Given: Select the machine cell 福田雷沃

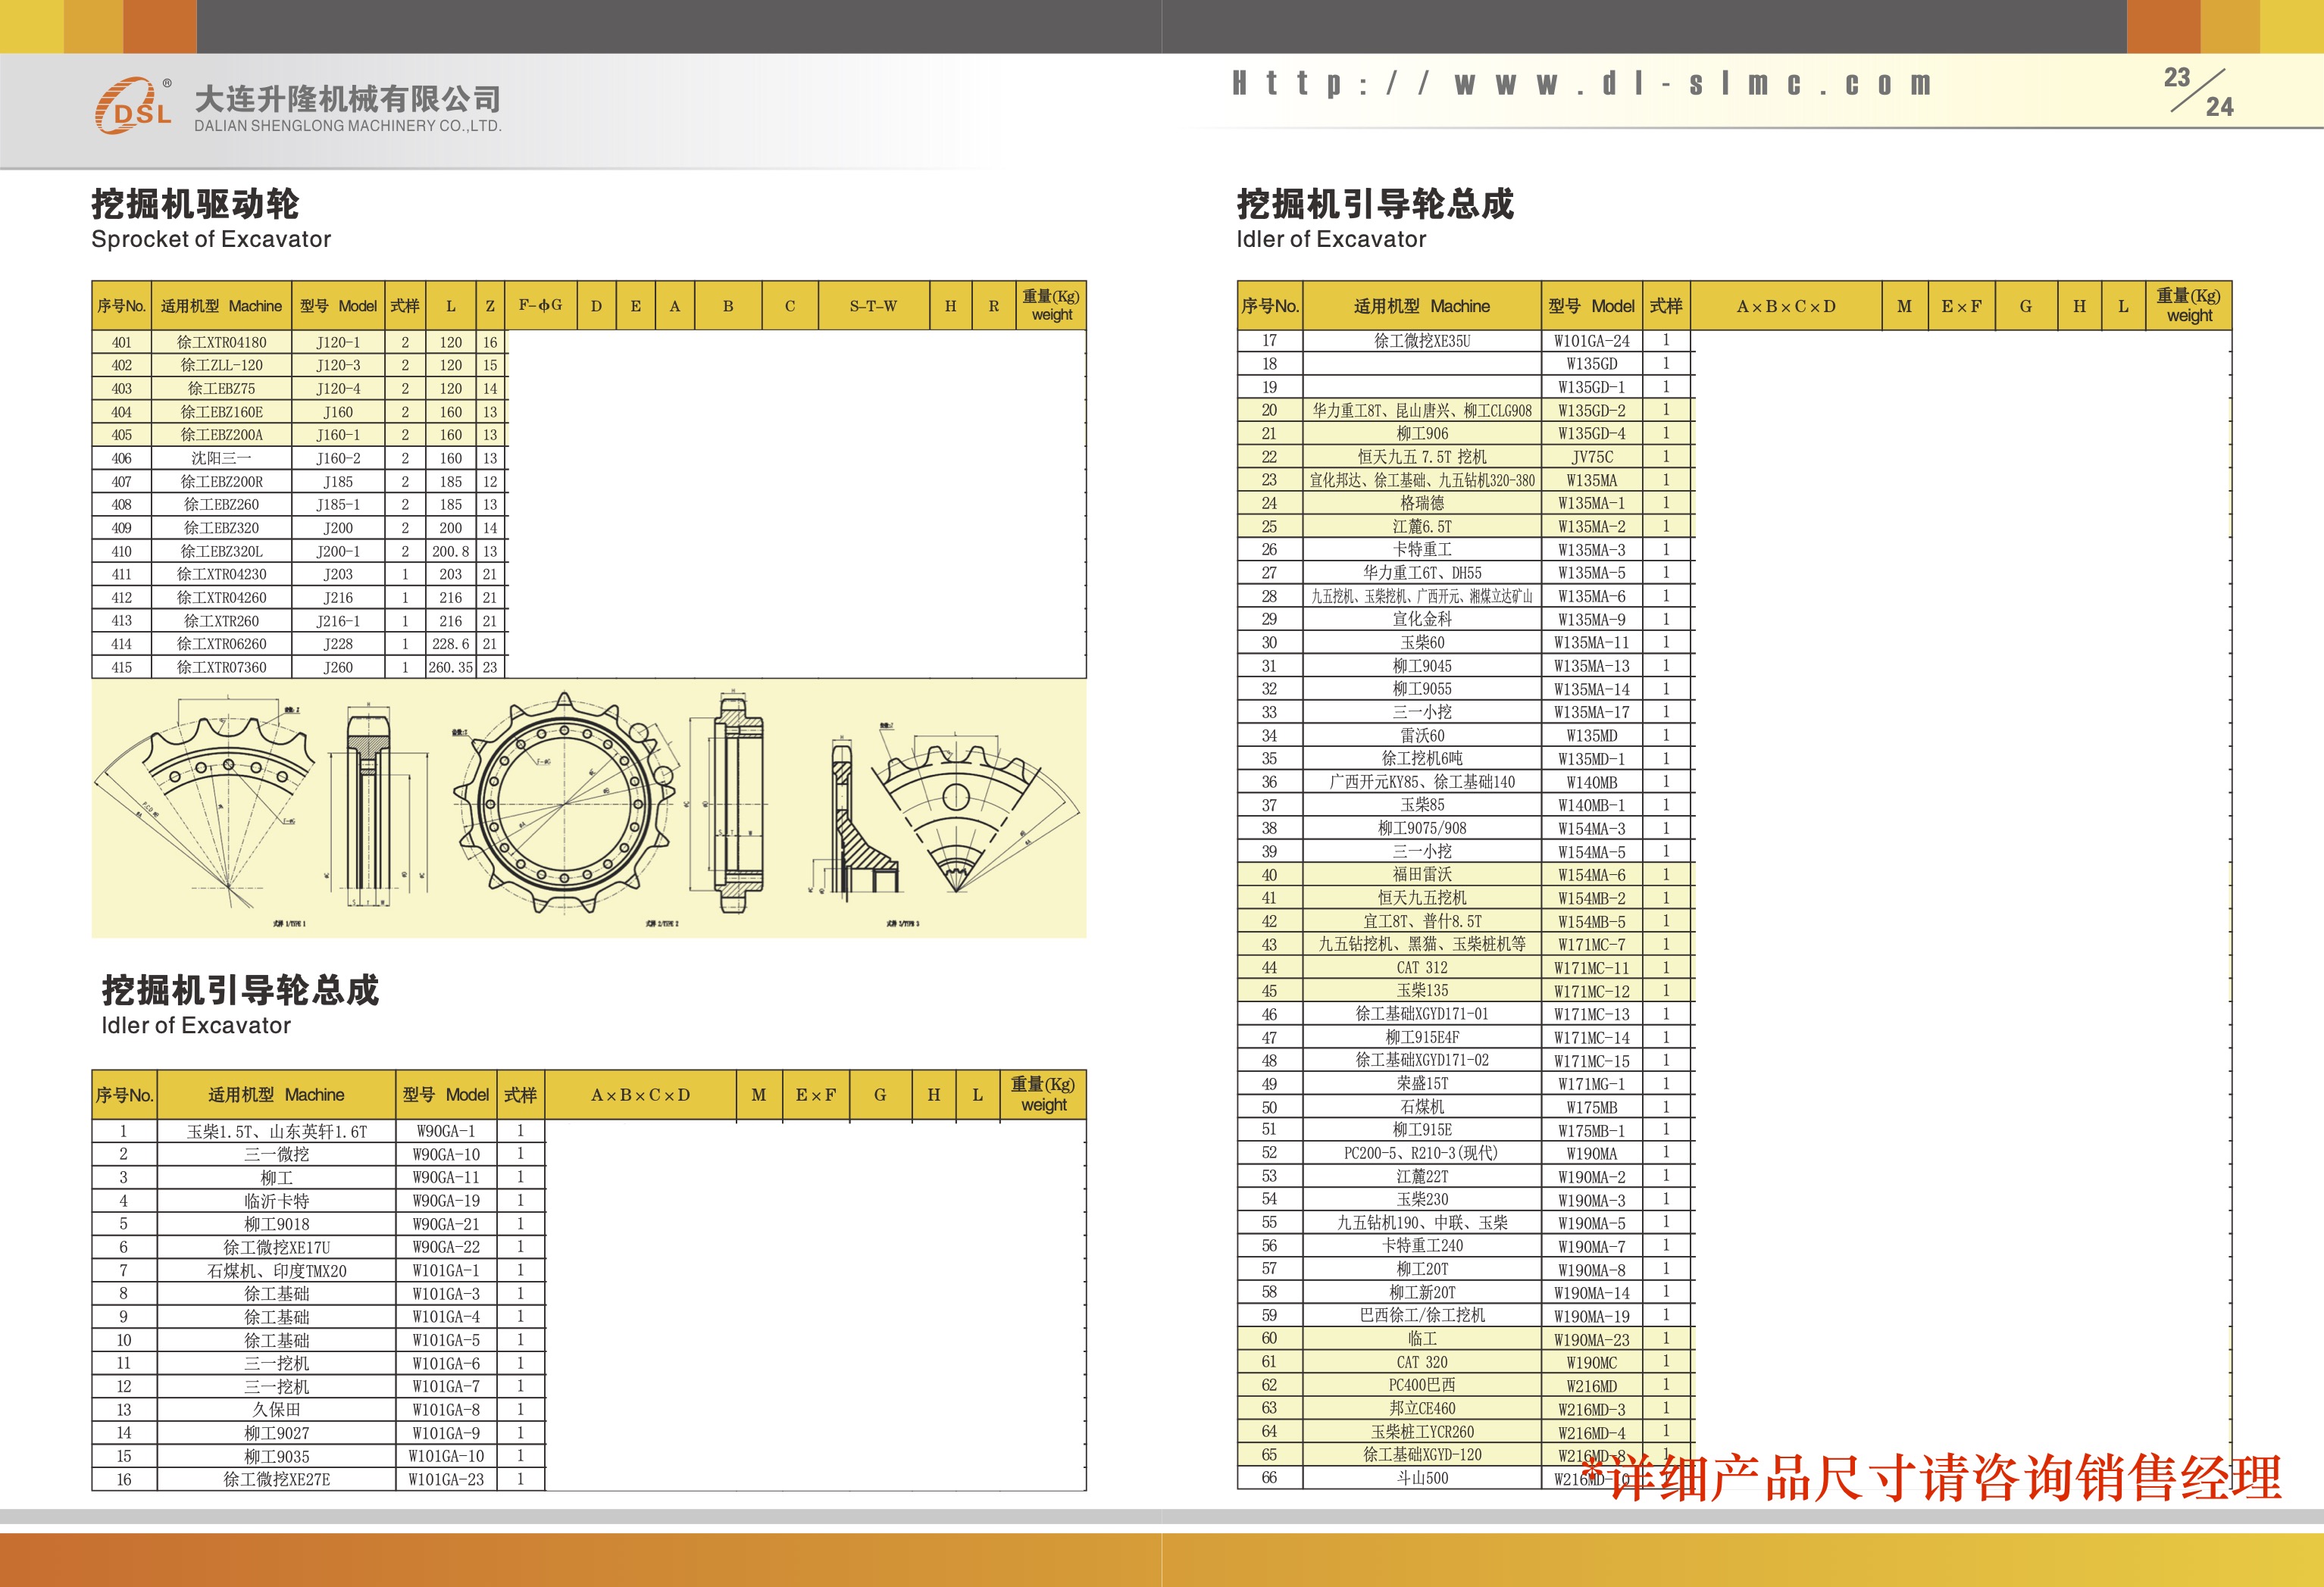Looking at the screenshot, I should [1422, 875].
